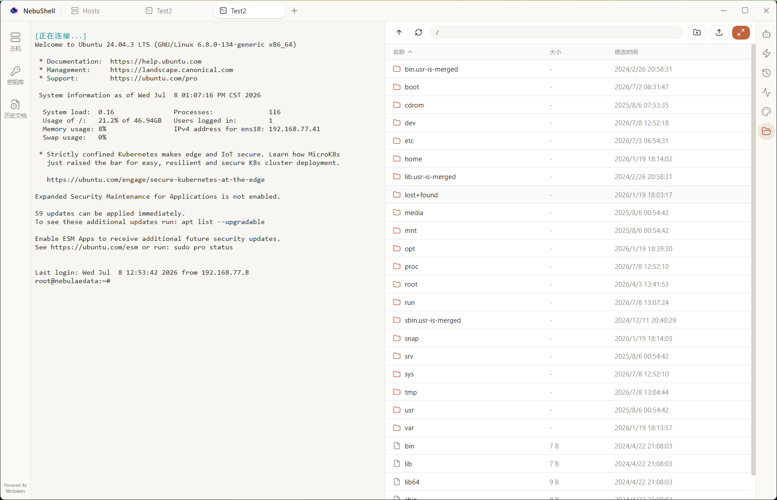Sort by 修改时间 modified time header
777x500 pixels.
pos(626,52)
